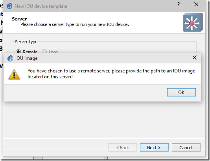This screenshot has width=210, height=161.
Task: Select the Remote server type radio
Action: 18,52
